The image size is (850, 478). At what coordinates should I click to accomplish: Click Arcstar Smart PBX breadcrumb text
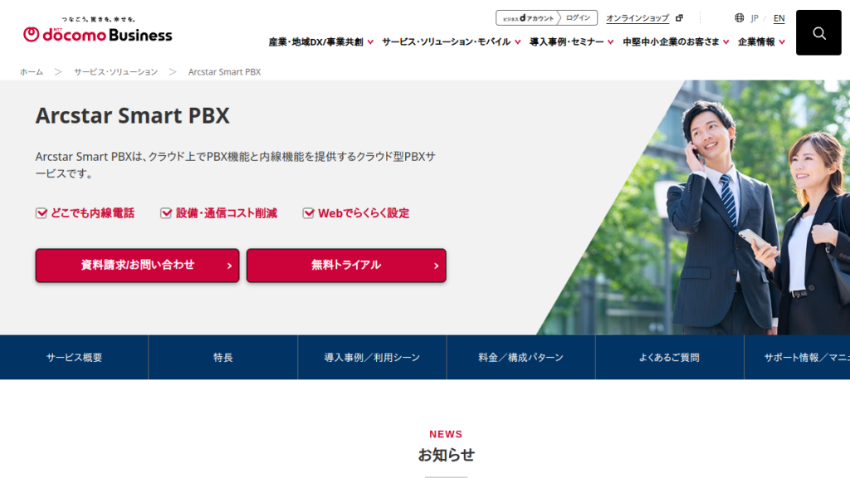click(x=224, y=71)
